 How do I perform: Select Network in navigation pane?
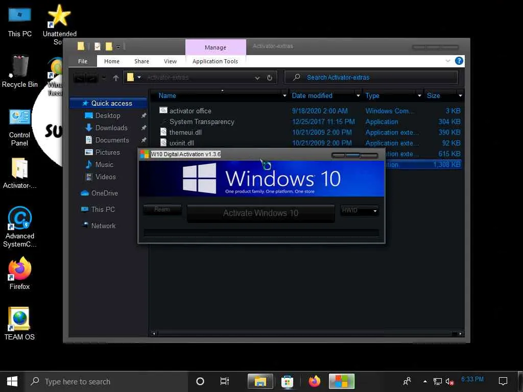[103, 226]
